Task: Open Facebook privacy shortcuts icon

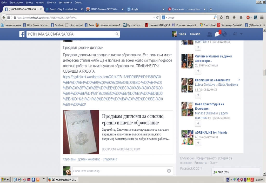Action: point(235,34)
